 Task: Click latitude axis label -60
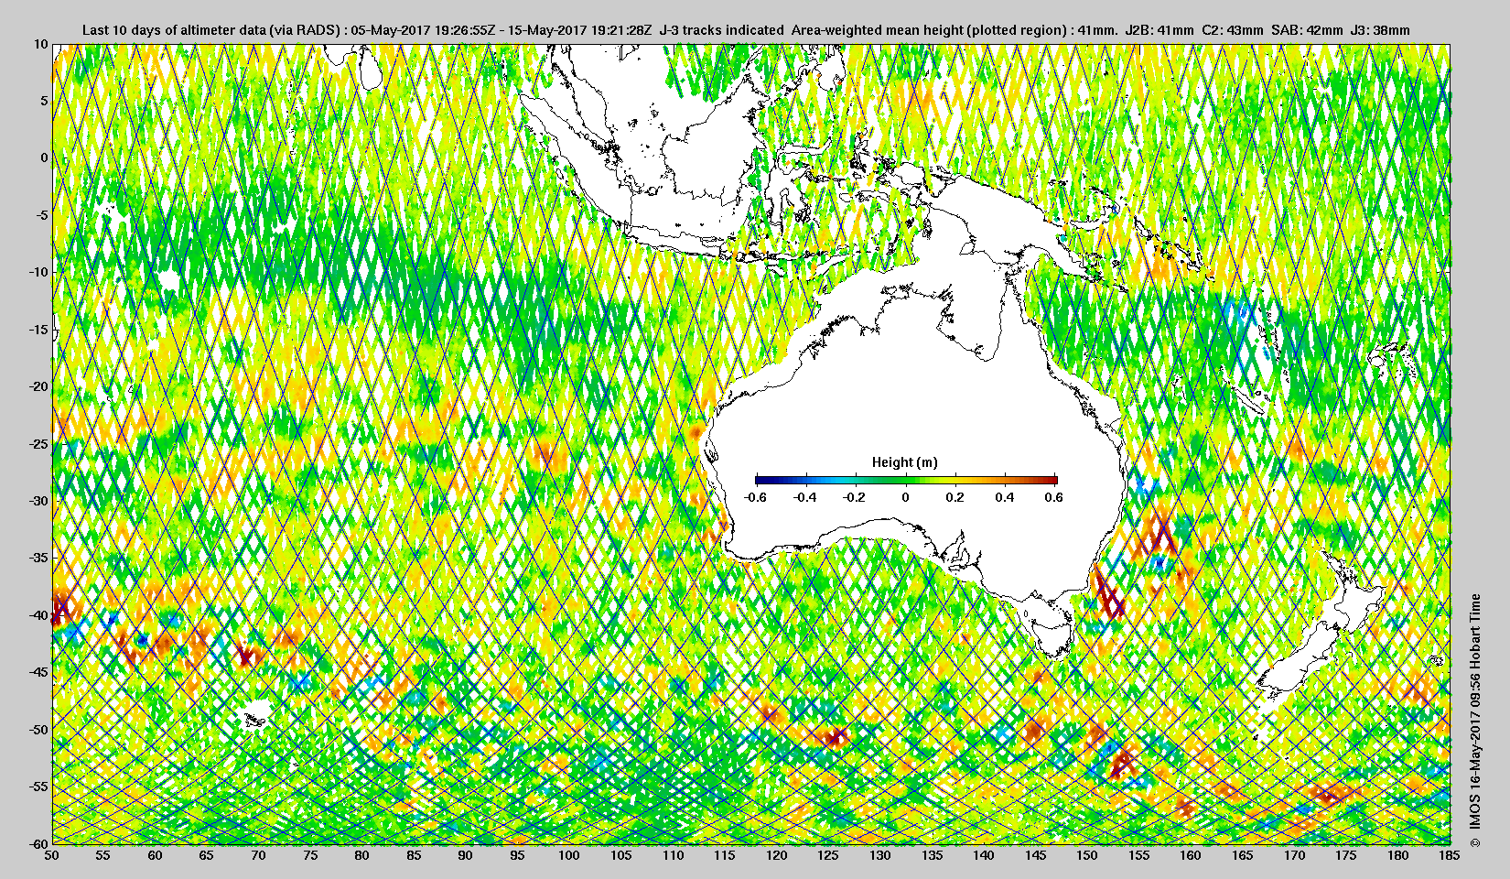[38, 843]
